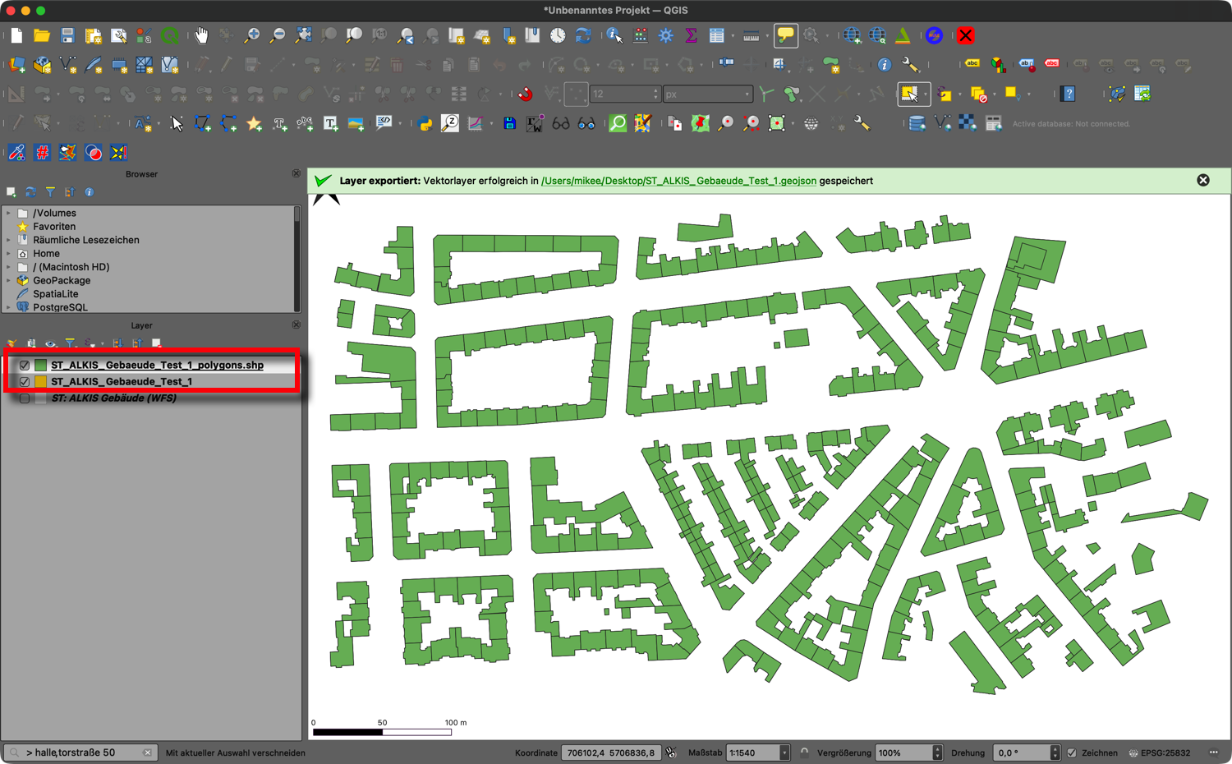Open the statistical summary sigma tool
The width and height of the screenshot is (1232, 764).
[691, 35]
